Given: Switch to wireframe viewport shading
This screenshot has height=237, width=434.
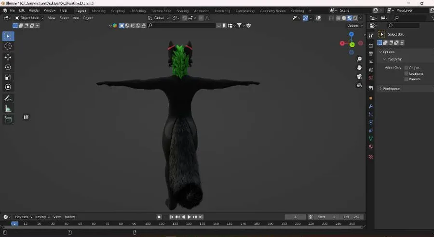Looking at the screenshot, I should pyautogui.click(x=338, y=18).
